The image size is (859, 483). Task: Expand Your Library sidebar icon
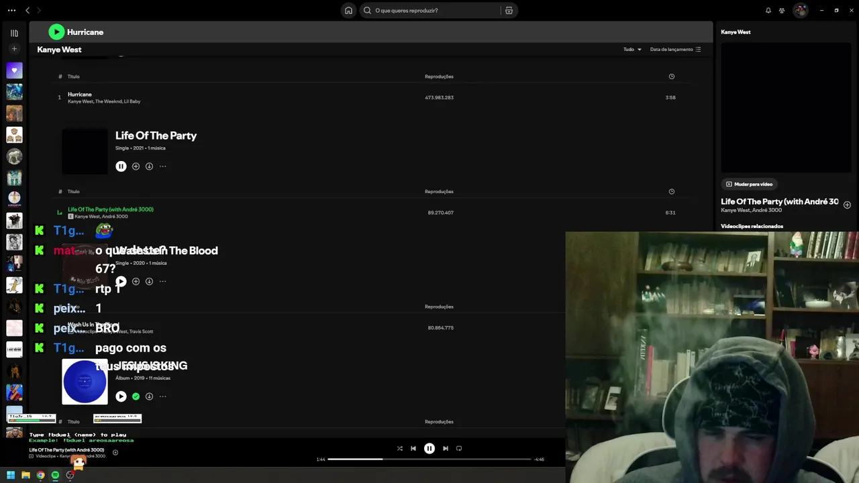14,33
